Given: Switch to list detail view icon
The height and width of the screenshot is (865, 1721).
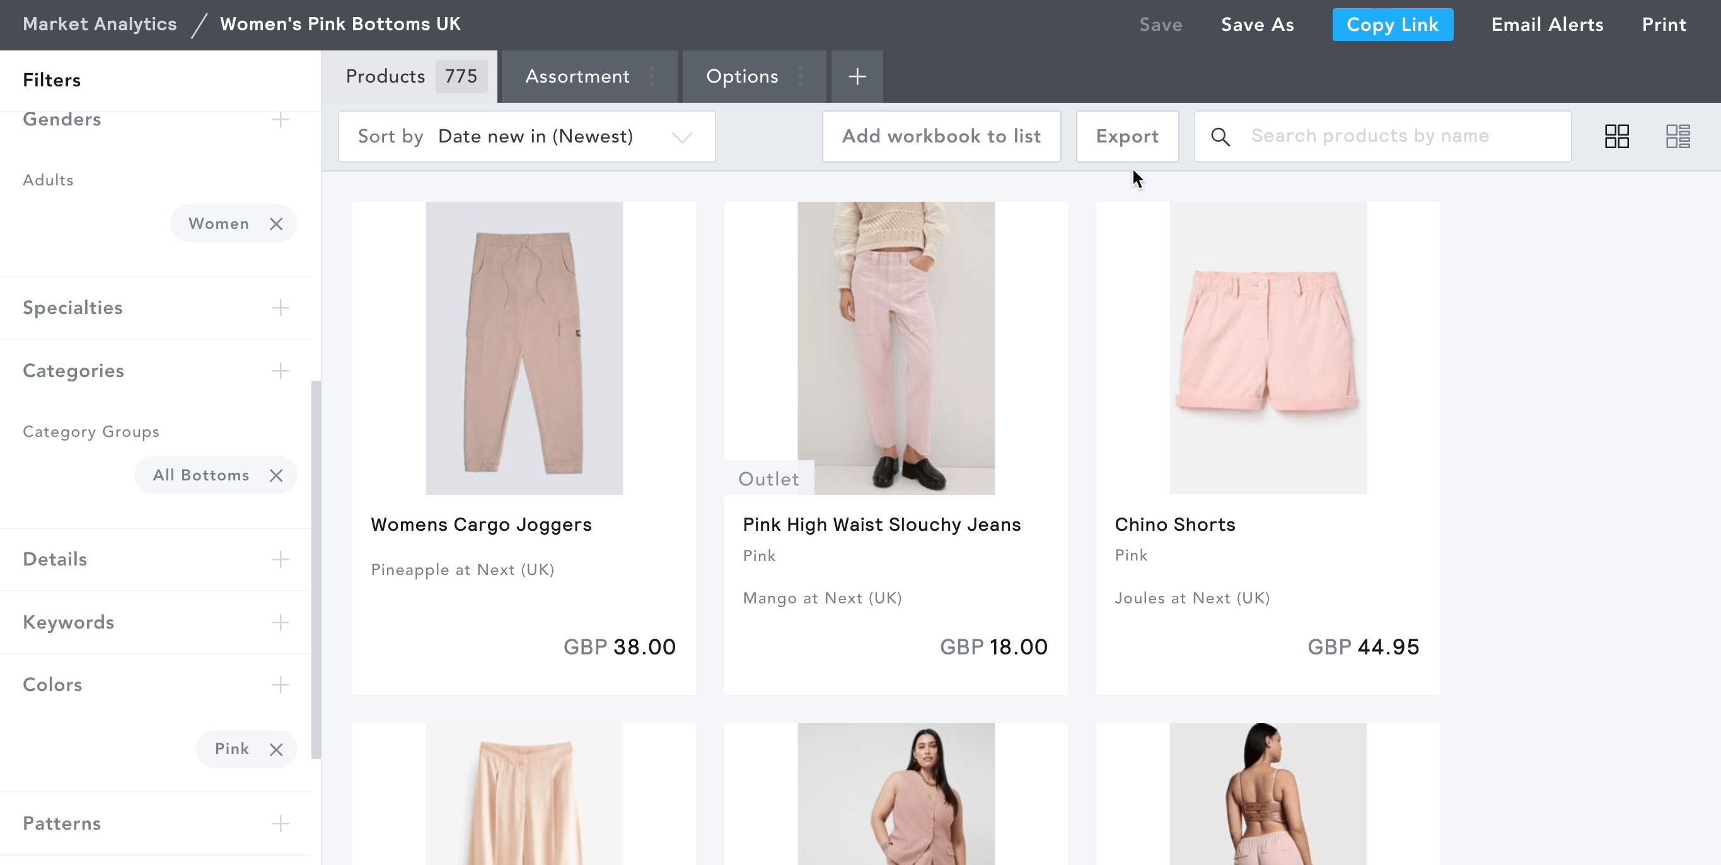Looking at the screenshot, I should pos(1678,136).
